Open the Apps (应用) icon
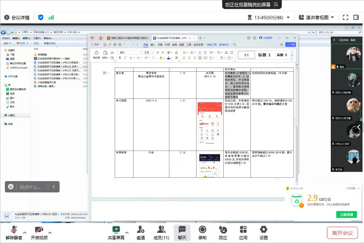The width and height of the screenshot is (364, 243). coord(243,232)
